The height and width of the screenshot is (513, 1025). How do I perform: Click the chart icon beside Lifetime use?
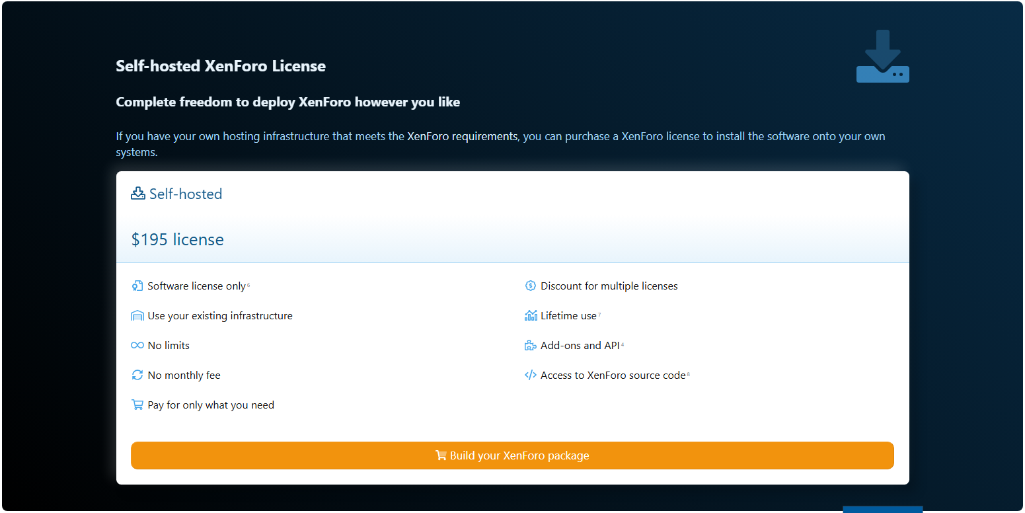point(531,316)
